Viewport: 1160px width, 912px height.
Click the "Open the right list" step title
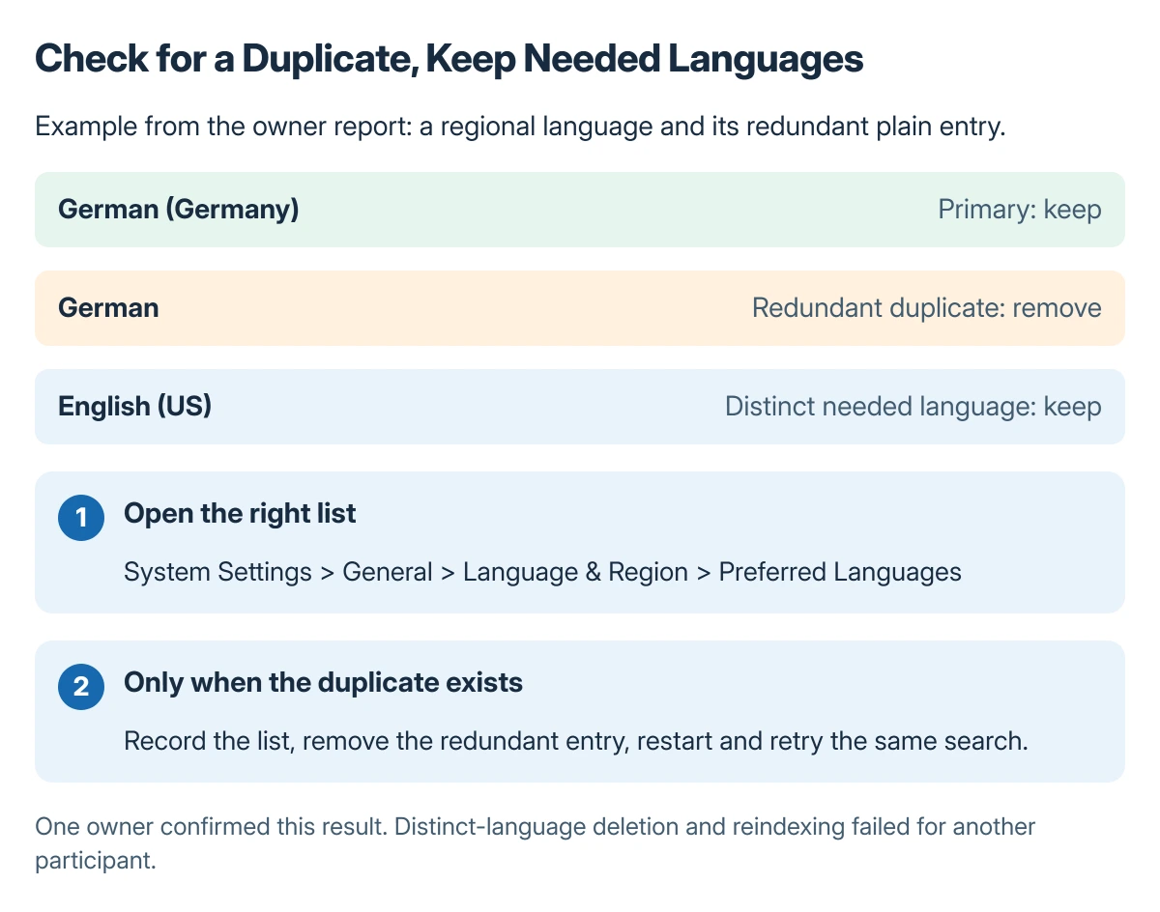point(240,514)
